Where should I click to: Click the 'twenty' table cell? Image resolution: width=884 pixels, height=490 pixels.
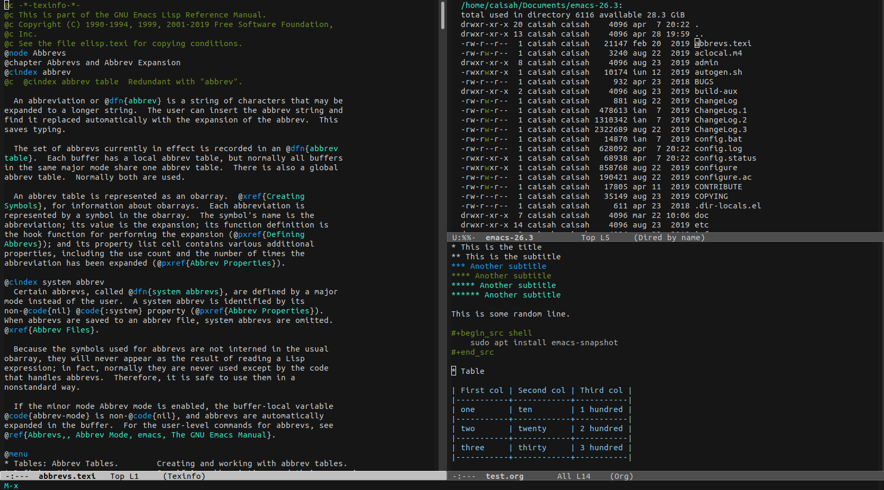[x=532, y=428]
